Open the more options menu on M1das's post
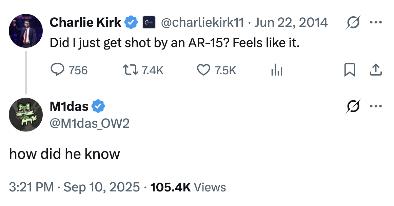 click(x=376, y=106)
